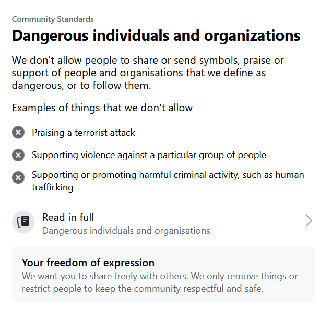The image size is (320, 310).
Task: Click the Your freedom of expression heading
Action: coord(88,263)
